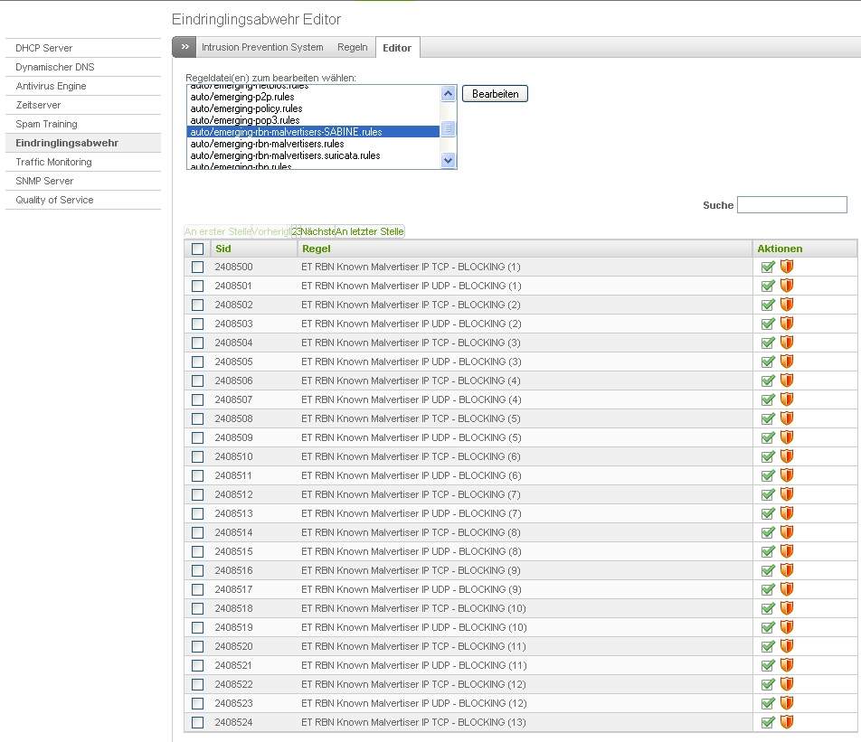Switch to the Regeln tab
This screenshot has height=742, width=861.
tap(353, 47)
